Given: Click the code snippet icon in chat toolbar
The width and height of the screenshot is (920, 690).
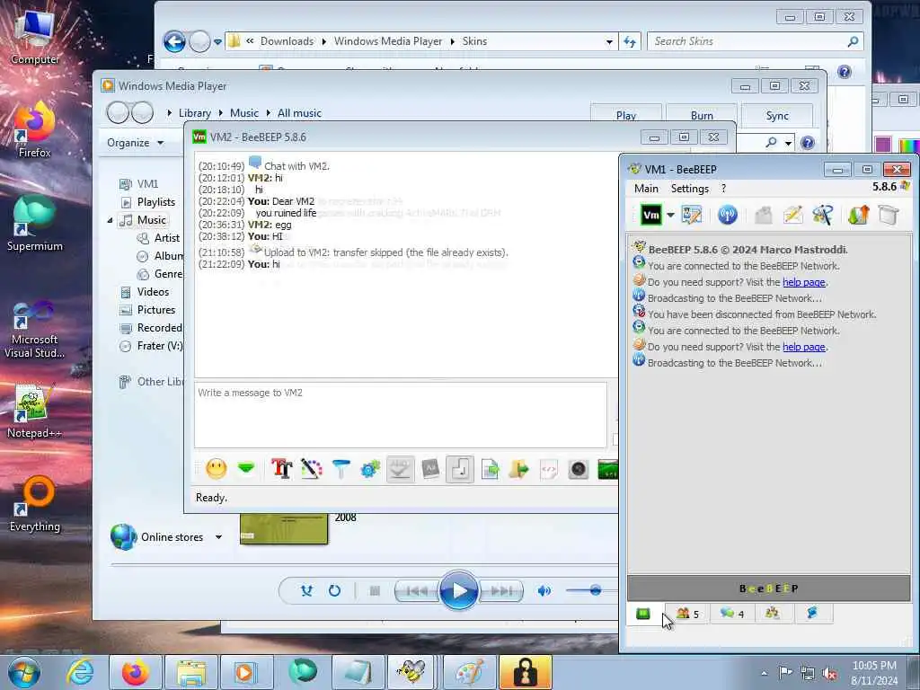Looking at the screenshot, I should [x=549, y=469].
